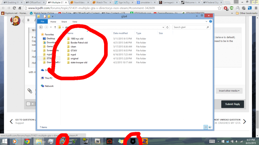
Task: Open the Z application icon on taskbar
Action: click(x=145, y=141)
